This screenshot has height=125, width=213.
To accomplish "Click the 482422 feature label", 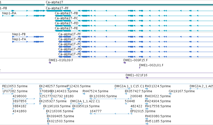I will (136, 106).
